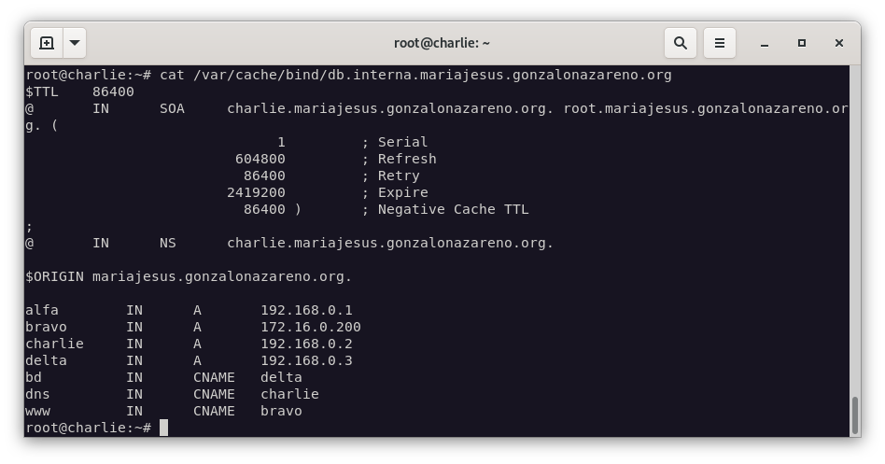Open a new terminal tab
Image resolution: width=885 pixels, height=464 pixels.
click(x=47, y=43)
